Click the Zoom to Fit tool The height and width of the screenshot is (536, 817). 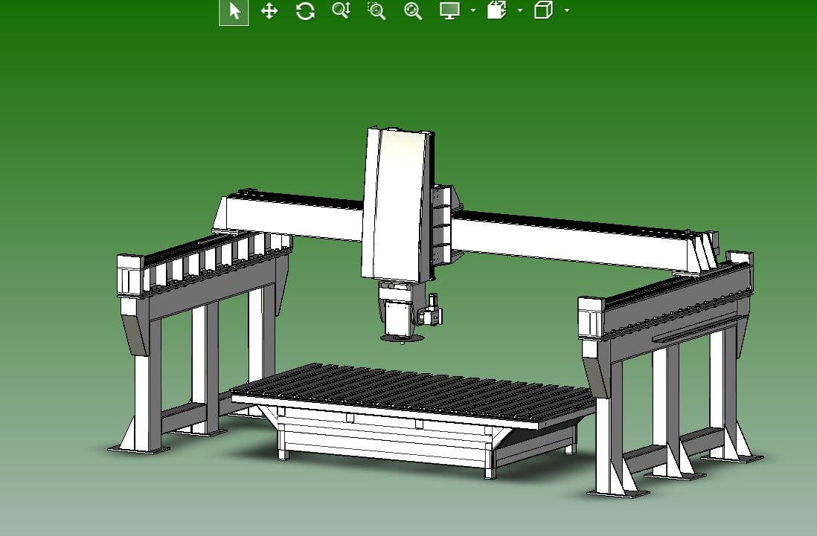click(413, 11)
